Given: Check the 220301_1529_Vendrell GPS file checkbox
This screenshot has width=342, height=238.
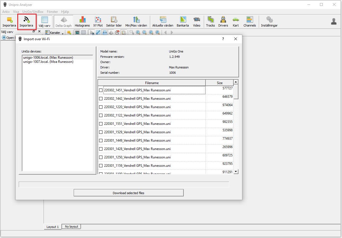Looking at the screenshot, I should click(x=101, y=132).
